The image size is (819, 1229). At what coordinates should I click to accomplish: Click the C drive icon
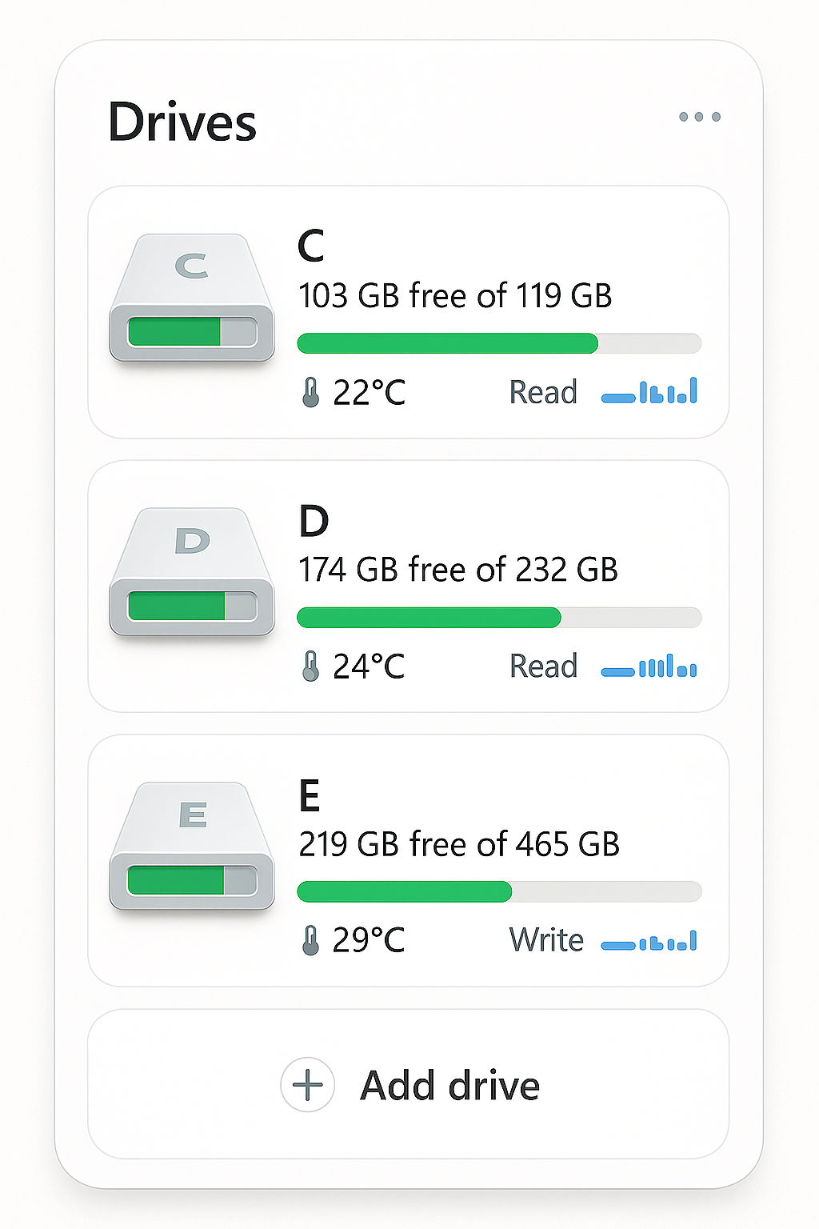pyautogui.click(x=192, y=298)
